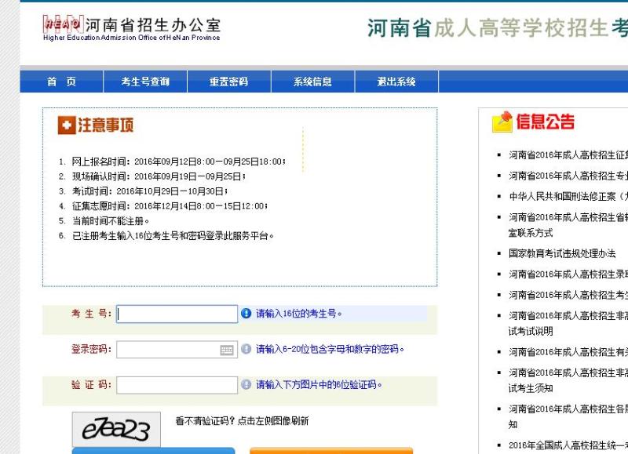Click the info icon next to 请输入16位的考生号

point(246,314)
